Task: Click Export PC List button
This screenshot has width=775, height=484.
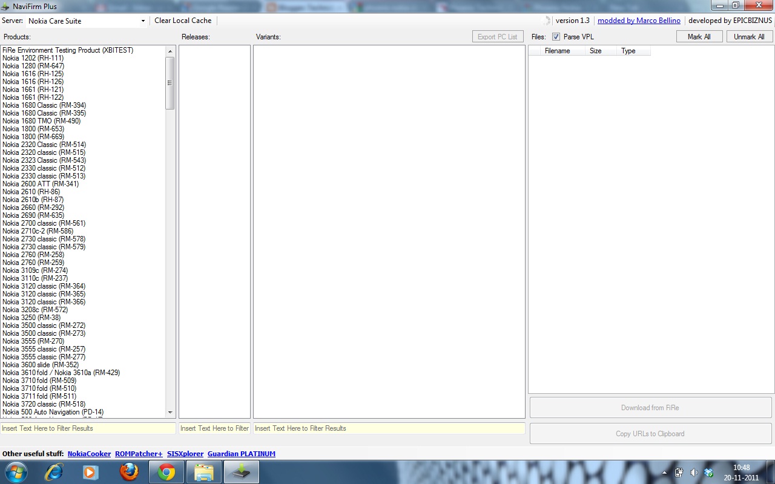Action: [498, 37]
